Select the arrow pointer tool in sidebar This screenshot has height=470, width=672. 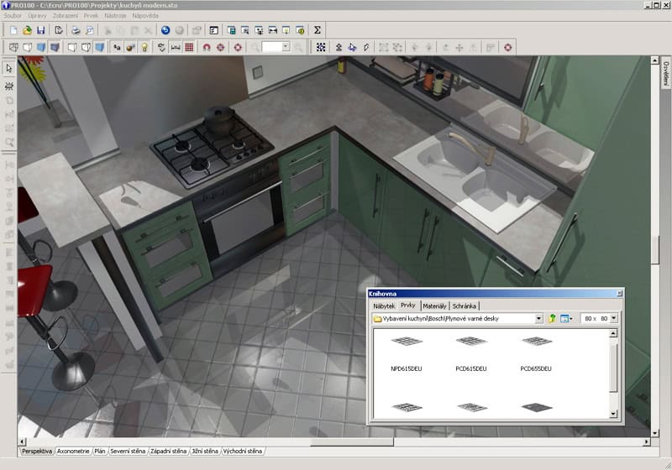click(x=9, y=68)
